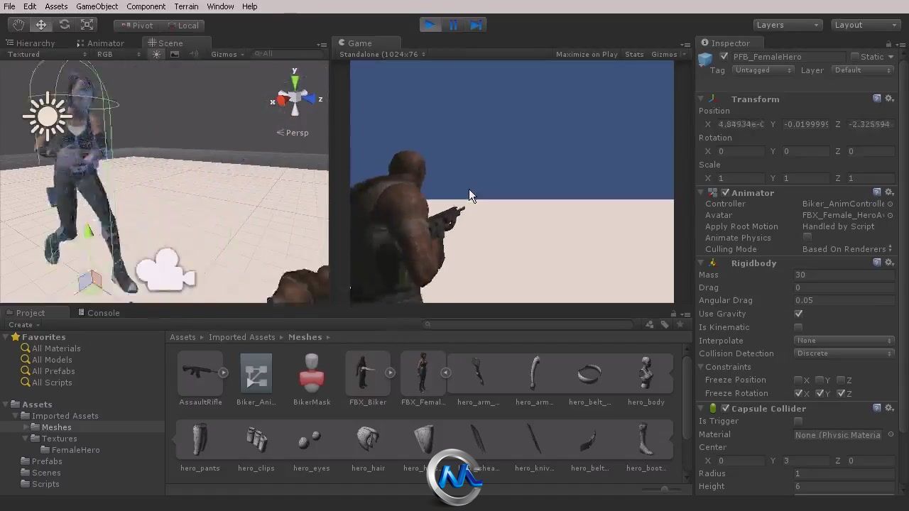The width and height of the screenshot is (909, 511).
Task: Toggle Local handle rotation button
Action: (183, 25)
